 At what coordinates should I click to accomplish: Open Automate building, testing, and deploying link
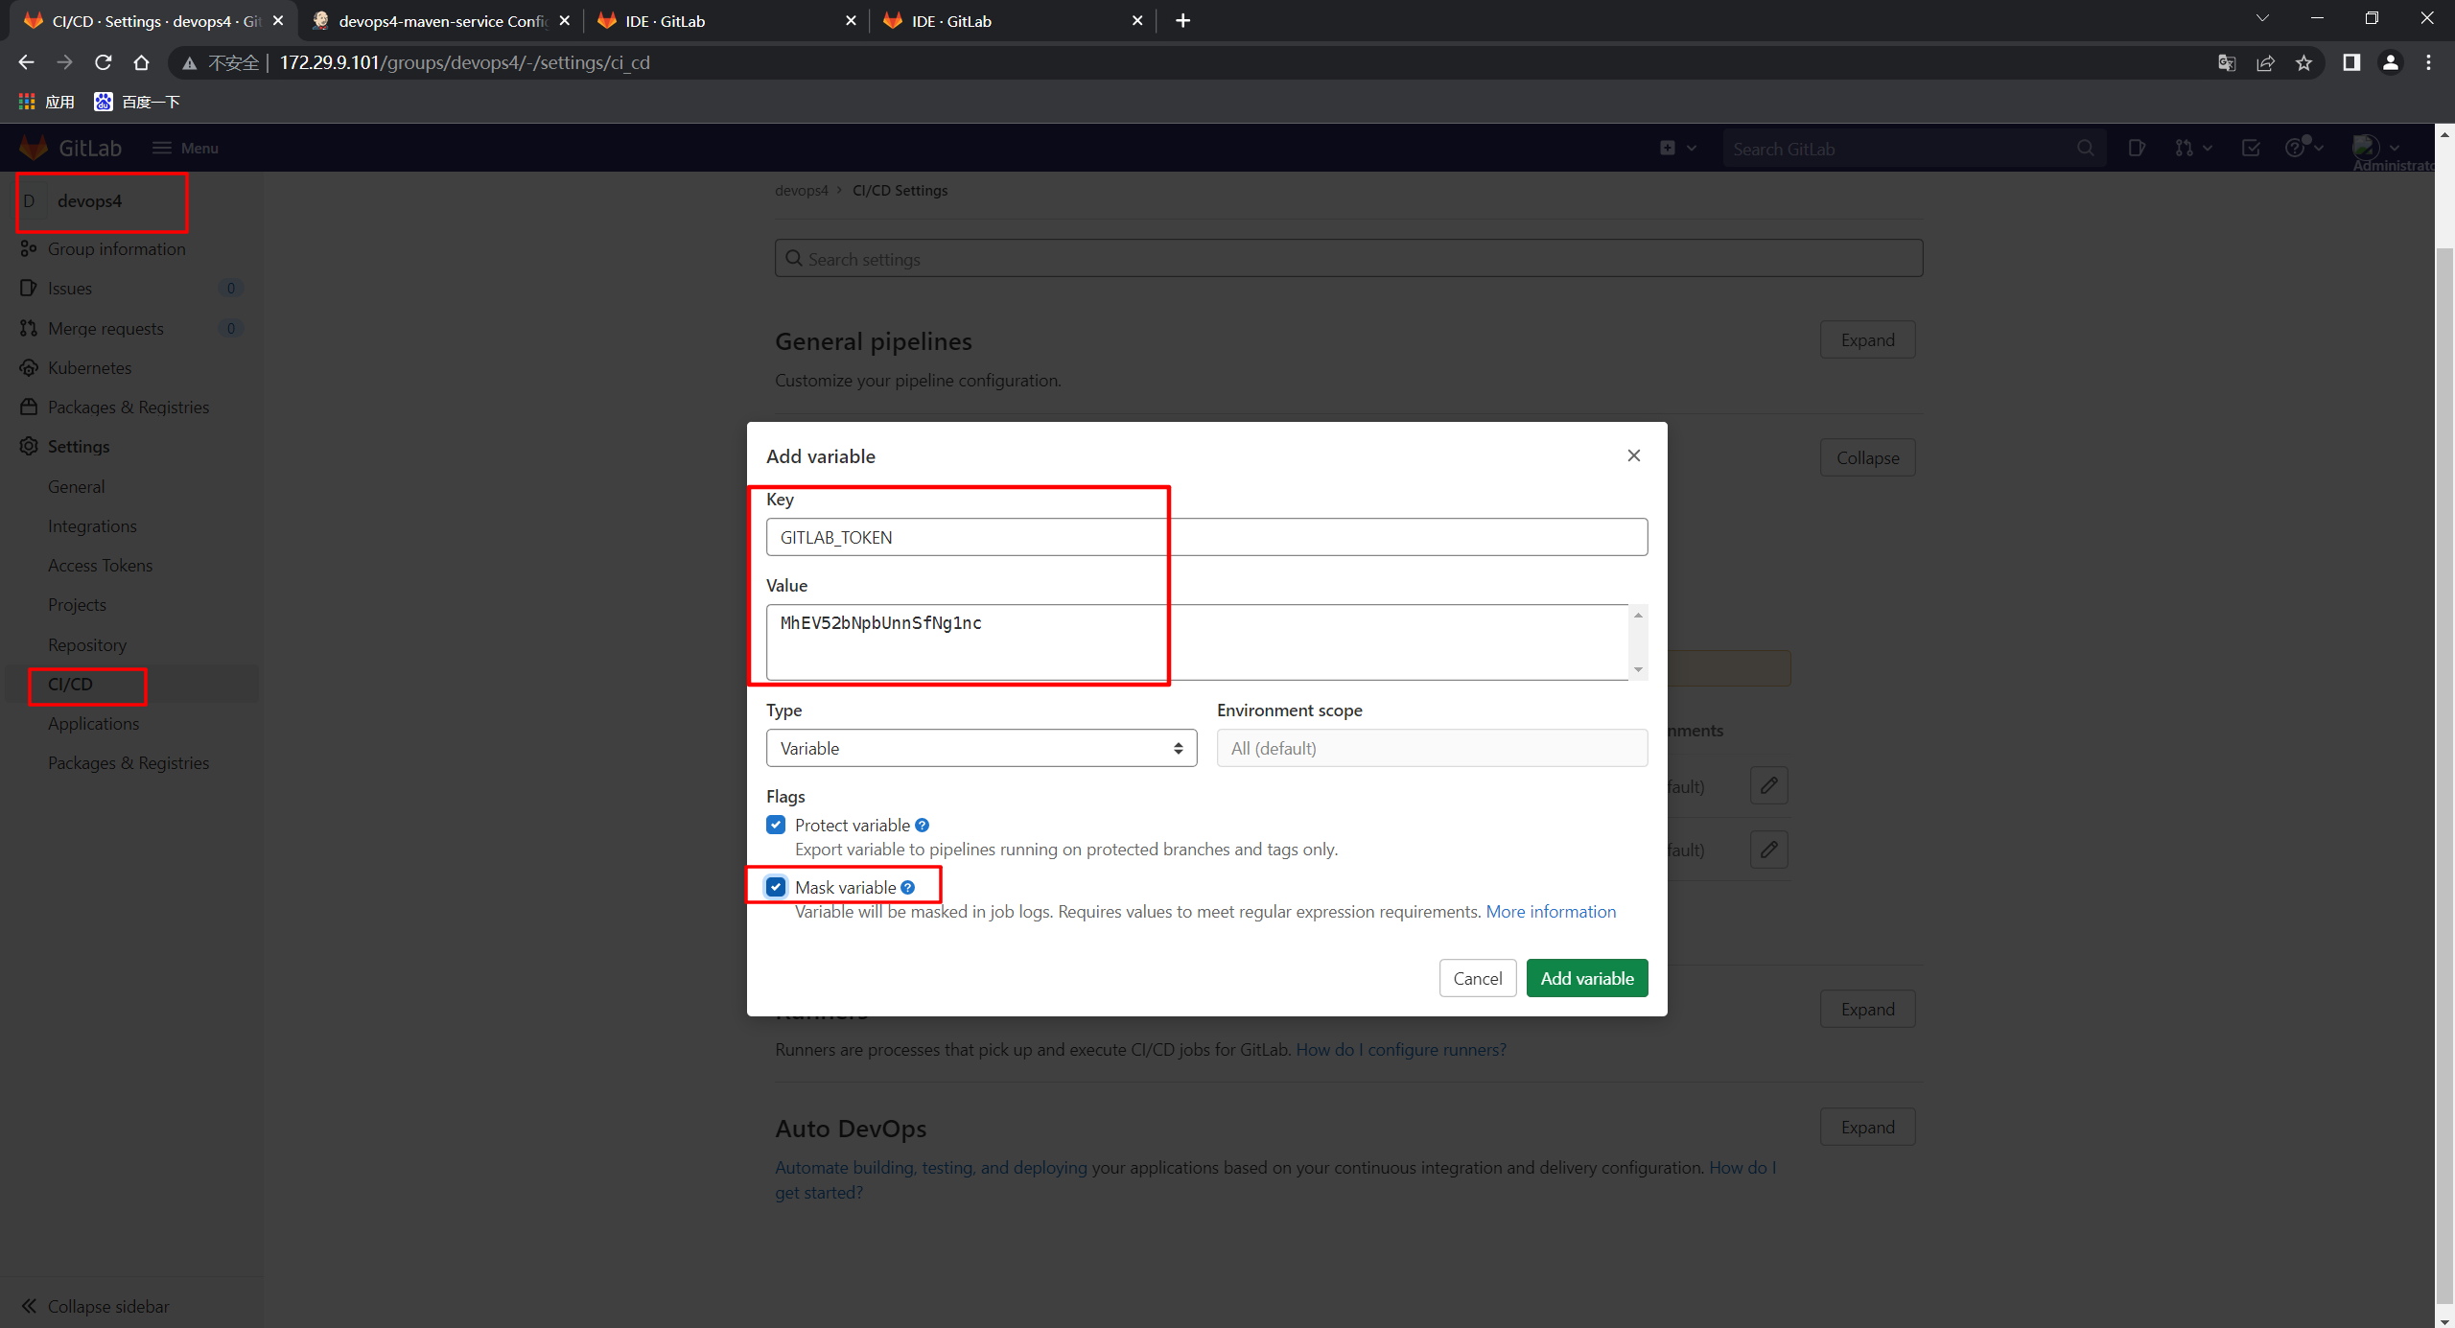(x=930, y=1167)
